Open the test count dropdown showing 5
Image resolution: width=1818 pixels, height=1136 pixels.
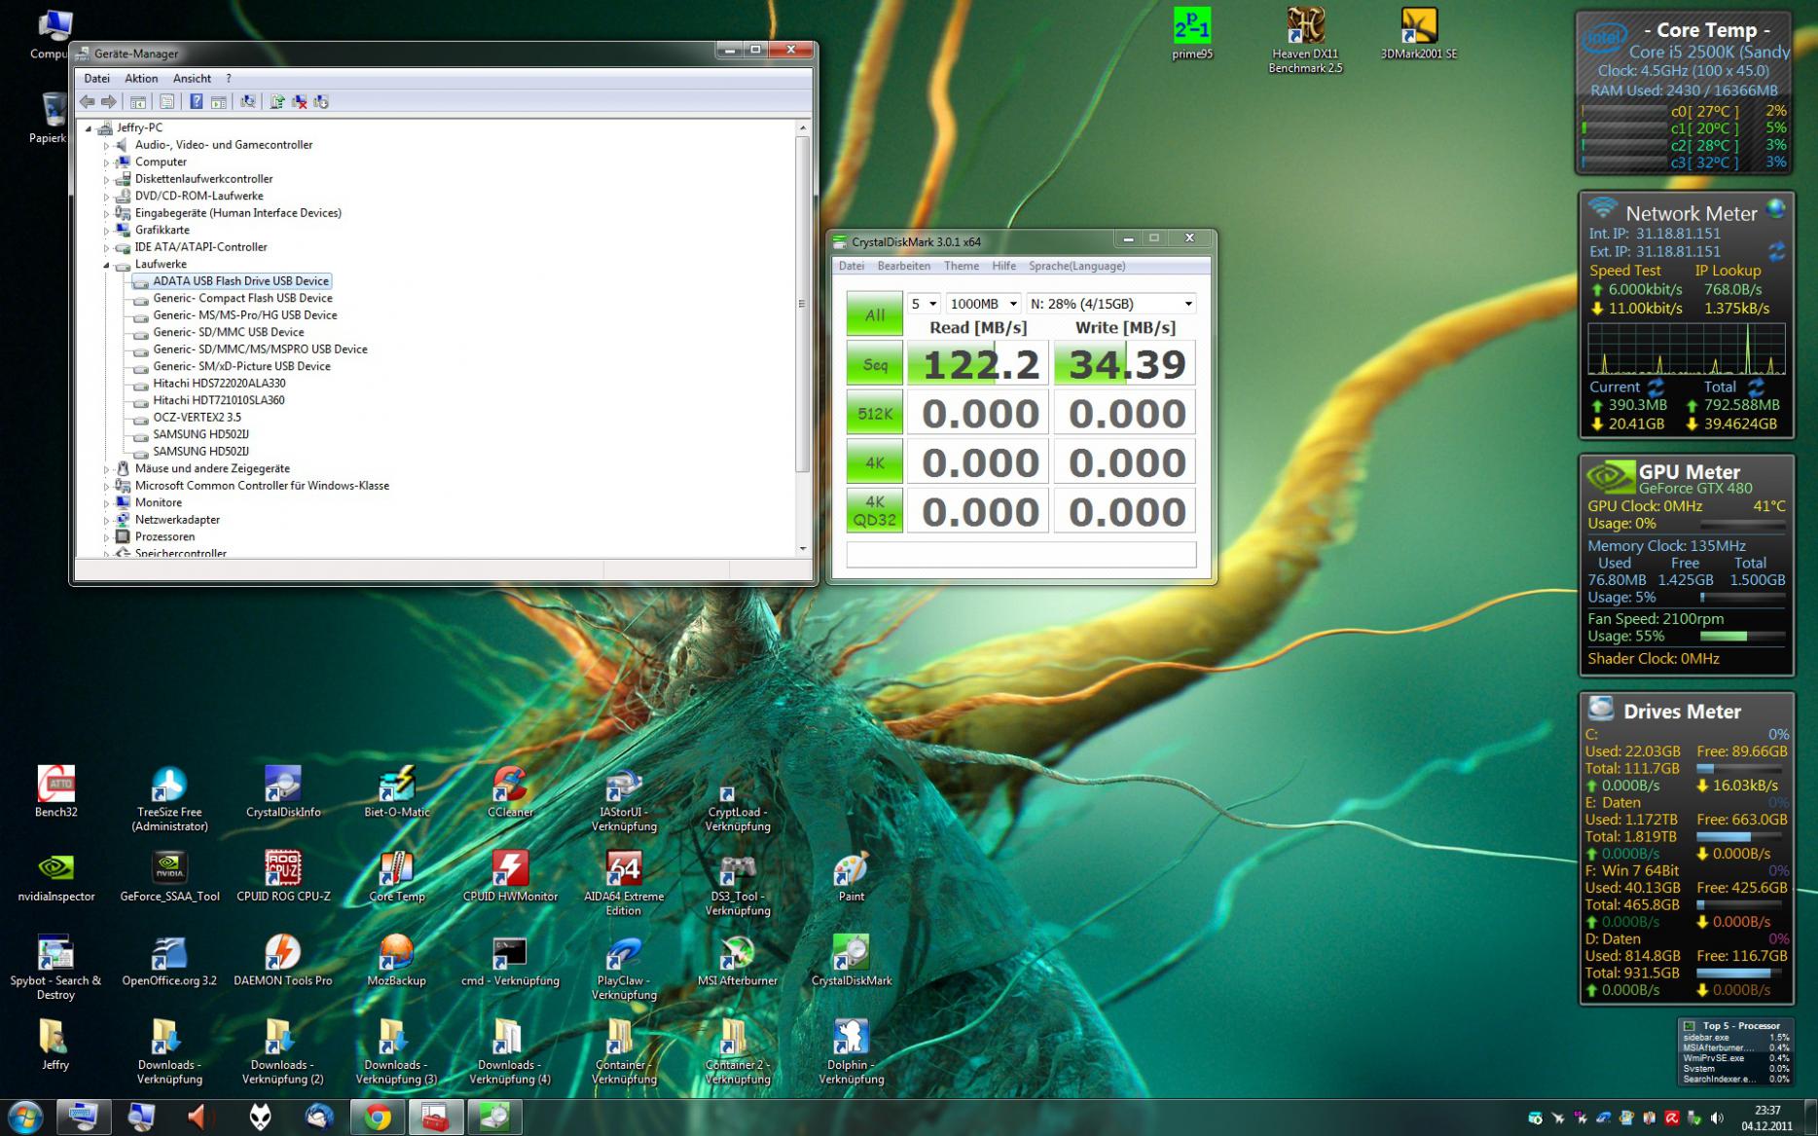click(x=924, y=304)
